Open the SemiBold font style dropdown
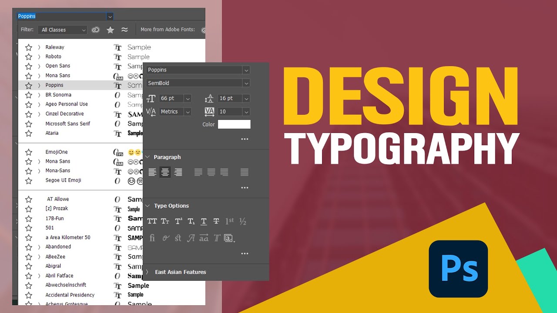Screen dimensions: 557x313 [247, 83]
